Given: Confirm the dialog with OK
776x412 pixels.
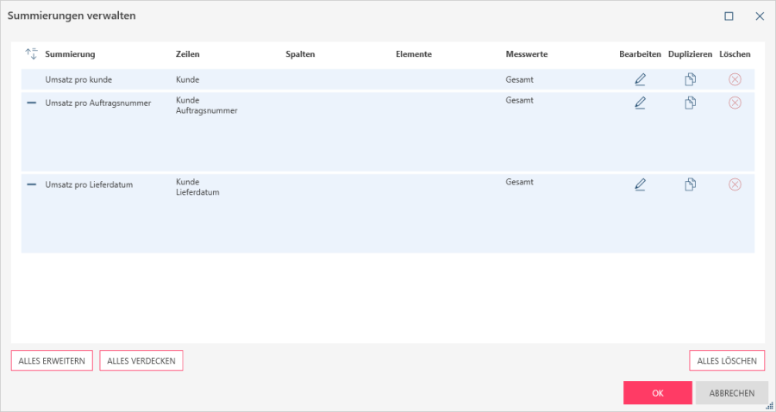Looking at the screenshot, I should pyautogui.click(x=657, y=393).
